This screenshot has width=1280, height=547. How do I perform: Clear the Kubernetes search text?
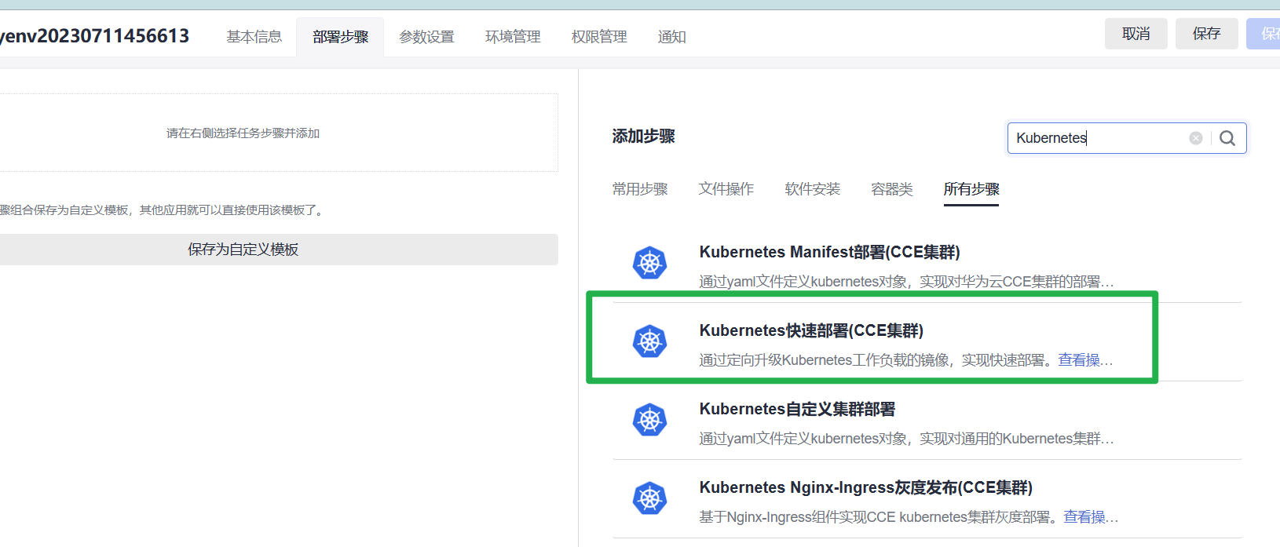click(1195, 138)
